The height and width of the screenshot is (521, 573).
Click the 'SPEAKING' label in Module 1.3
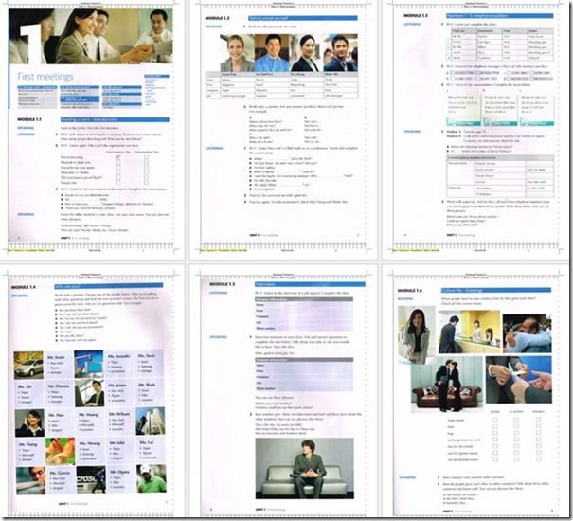pyautogui.click(x=412, y=132)
